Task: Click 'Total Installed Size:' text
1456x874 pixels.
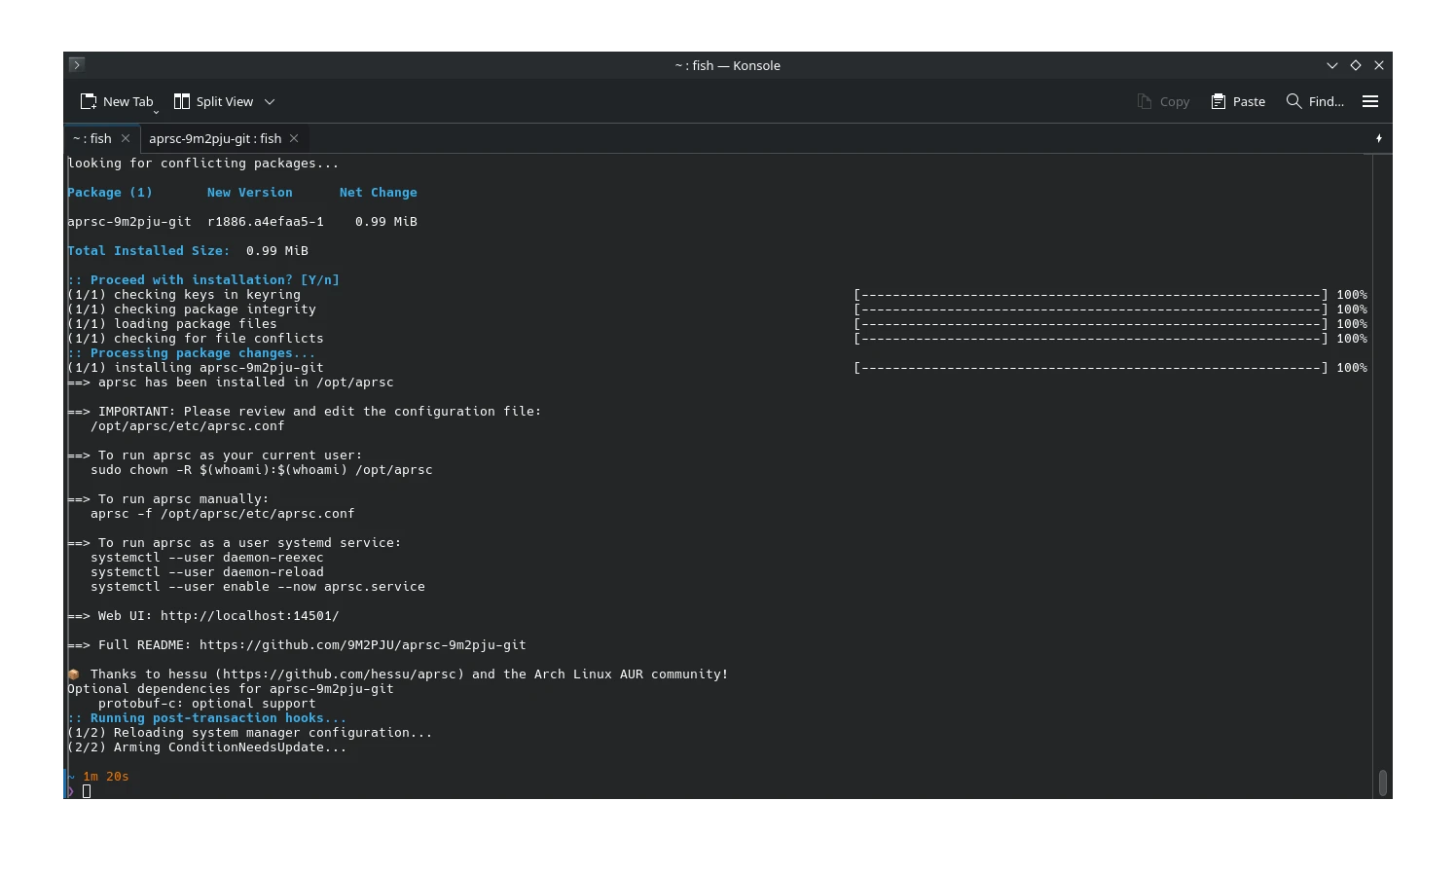Action: coord(149,251)
